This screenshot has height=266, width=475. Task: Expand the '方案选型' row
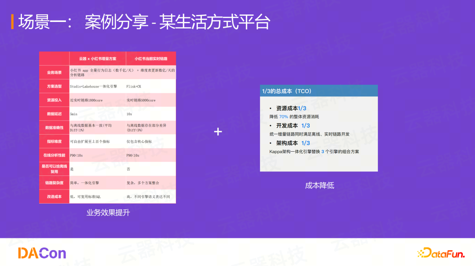54,86
